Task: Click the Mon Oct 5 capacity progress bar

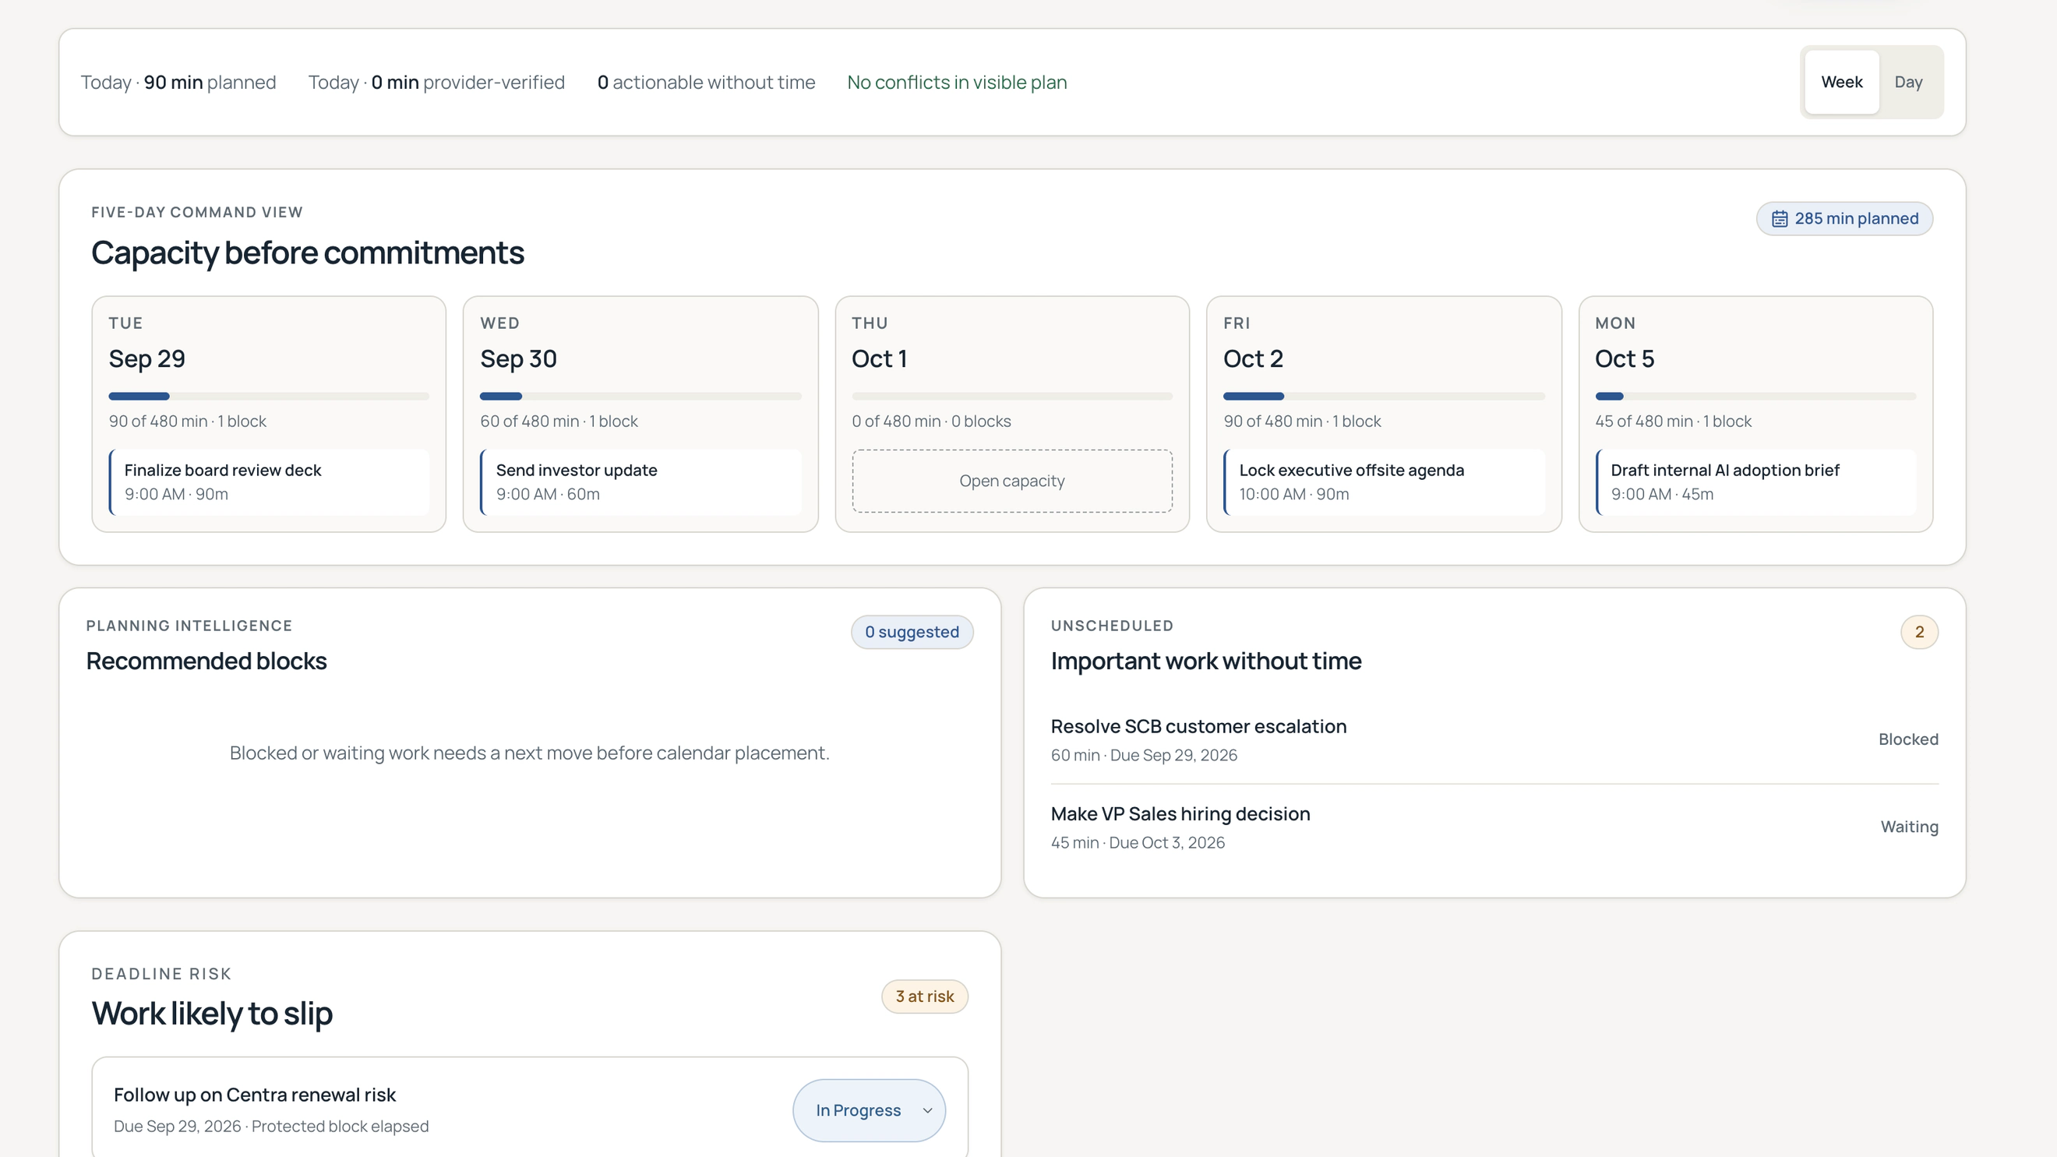Action: coord(1755,396)
